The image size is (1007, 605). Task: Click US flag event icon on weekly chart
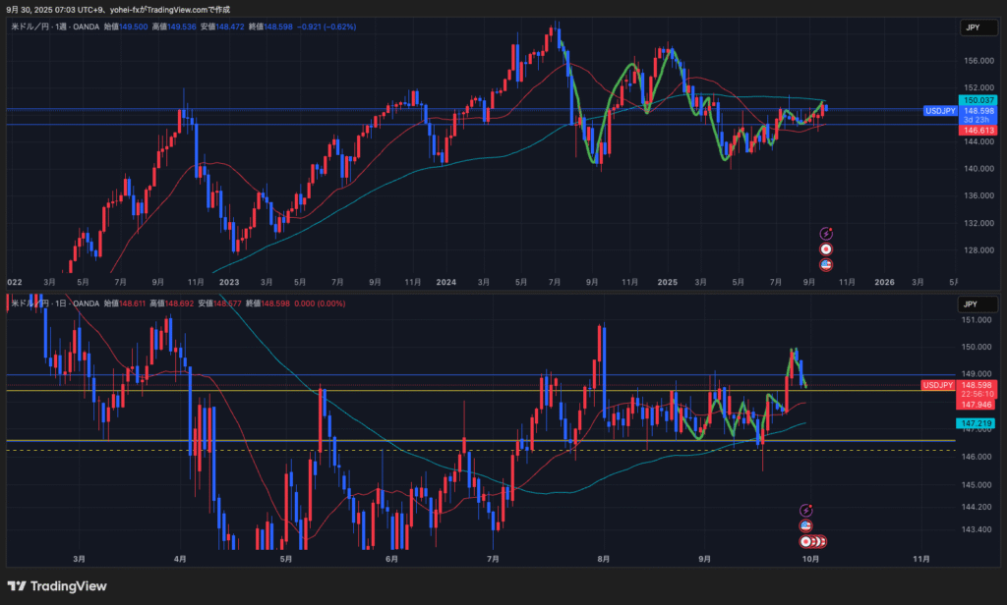(827, 263)
